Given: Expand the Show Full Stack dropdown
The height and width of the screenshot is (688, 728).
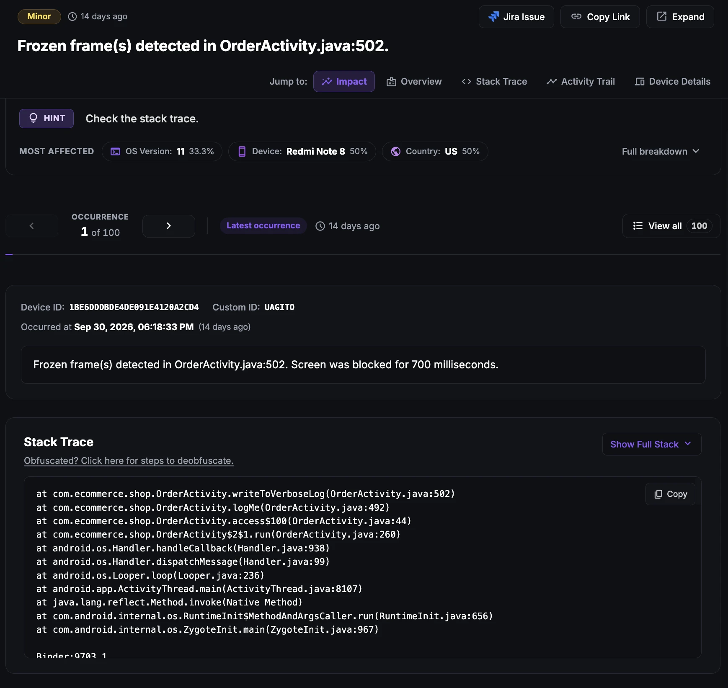Looking at the screenshot, I should tap(651, 444).
